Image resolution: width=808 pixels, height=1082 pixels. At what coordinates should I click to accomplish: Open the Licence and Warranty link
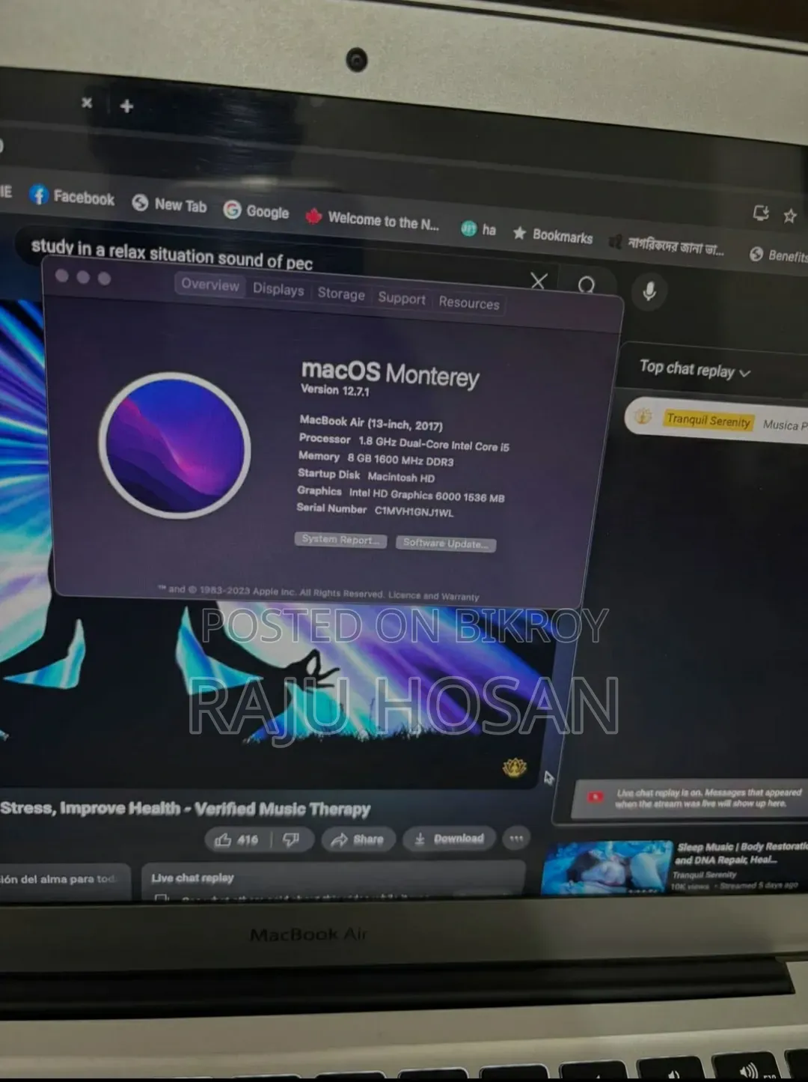pos(434,596)
